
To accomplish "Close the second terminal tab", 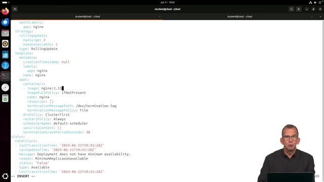I will click(x=312, y=17).
